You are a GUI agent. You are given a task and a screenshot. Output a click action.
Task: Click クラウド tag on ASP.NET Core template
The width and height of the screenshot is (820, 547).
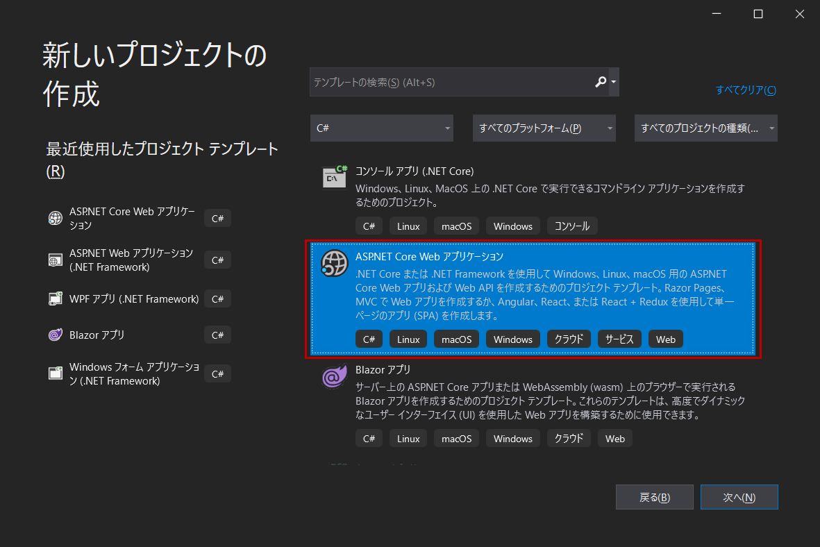(569, 339)
